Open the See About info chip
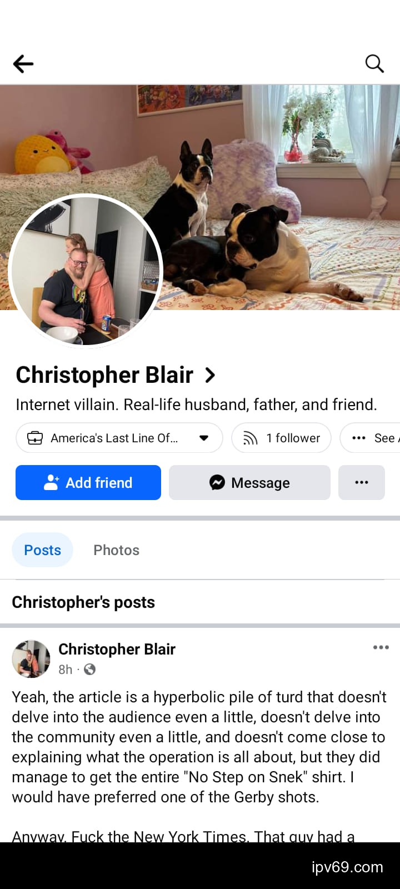The width and height of the screenshot is (400, 889). pos(370,438)
